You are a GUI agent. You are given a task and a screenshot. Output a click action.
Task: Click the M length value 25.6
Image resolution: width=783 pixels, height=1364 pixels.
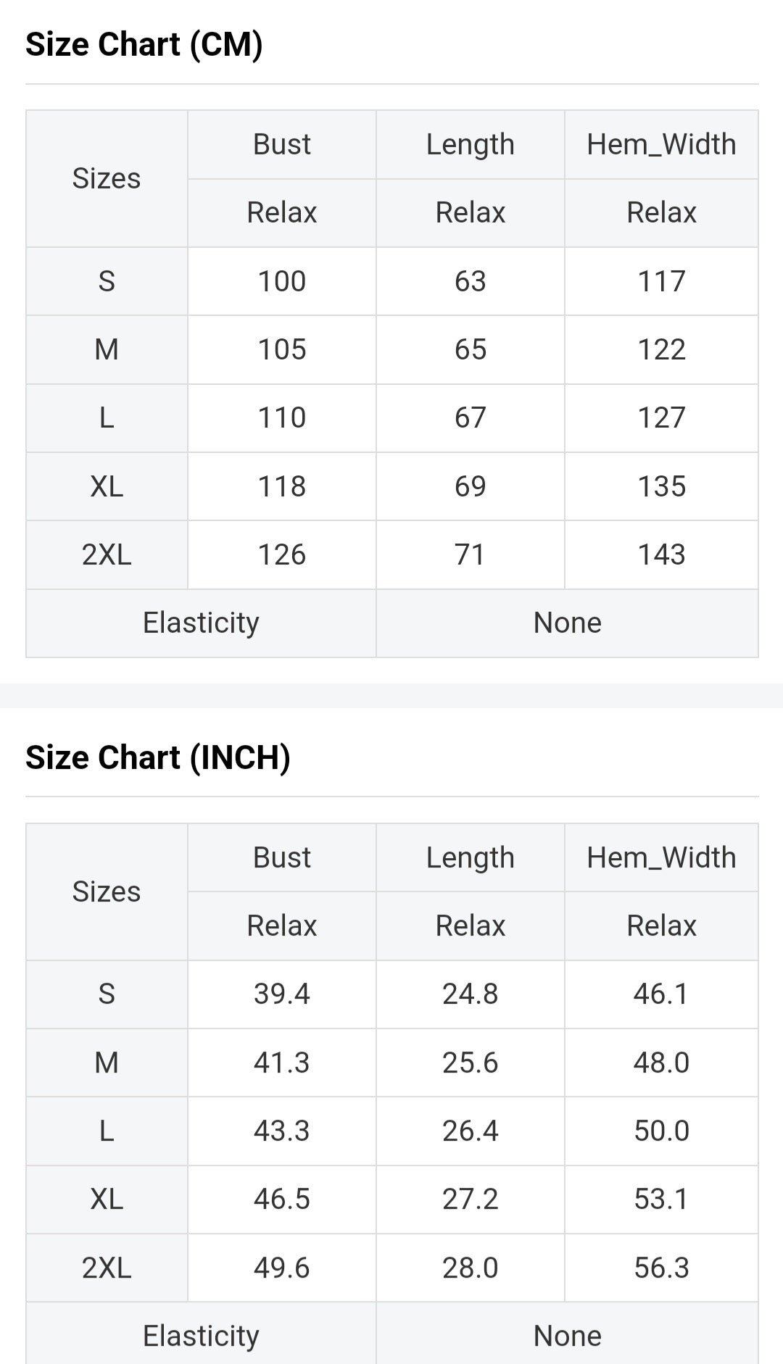[x=470, y=1062]
